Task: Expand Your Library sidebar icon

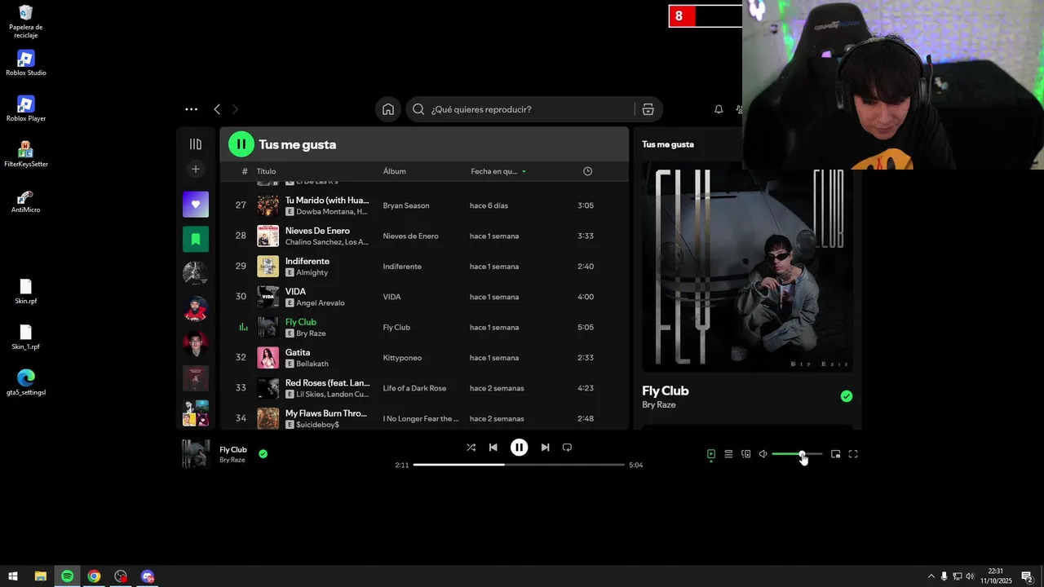Action: pos(196,144)
